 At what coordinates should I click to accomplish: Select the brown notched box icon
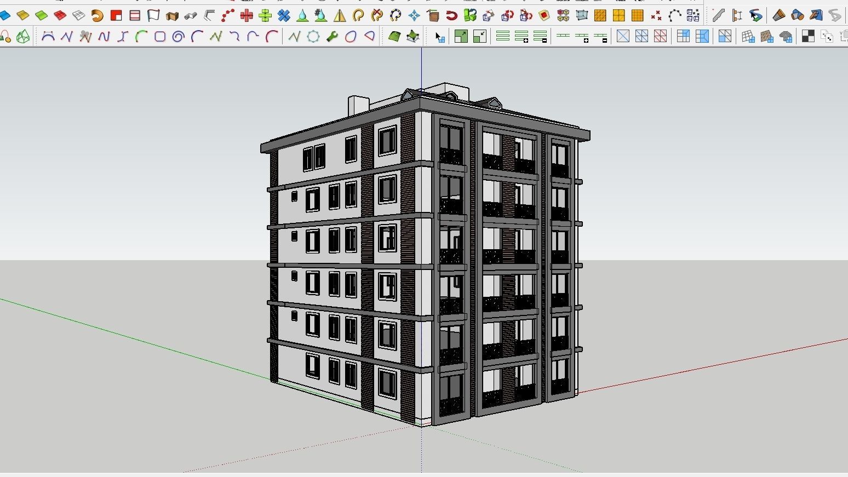[x=172, y=15]
